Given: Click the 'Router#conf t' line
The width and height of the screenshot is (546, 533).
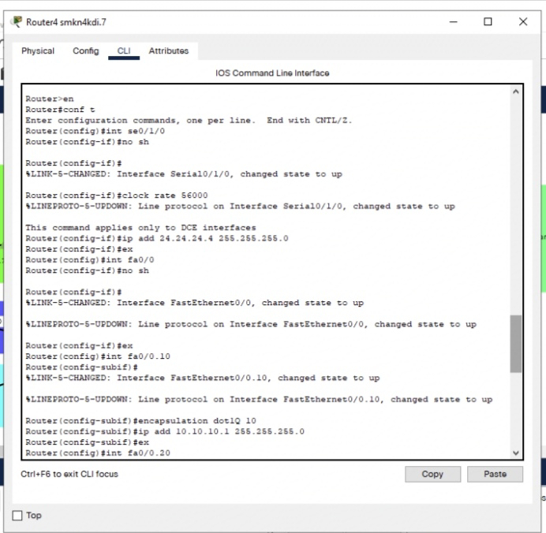Looking at the screenshot, I should point(60,110).
